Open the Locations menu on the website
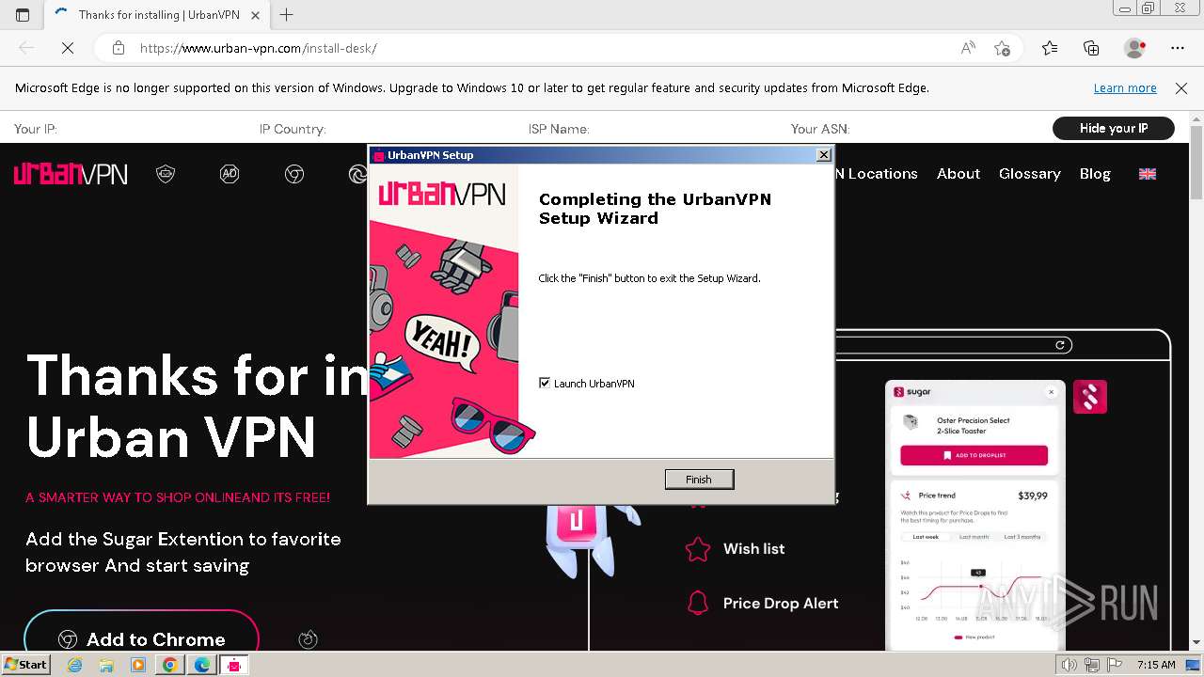This screenshot has width=1204, height=677. tap(875, 174)
